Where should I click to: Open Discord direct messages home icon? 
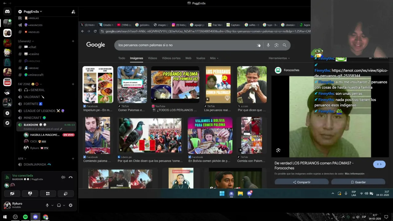pyautogui.click(x=7, y=12)
